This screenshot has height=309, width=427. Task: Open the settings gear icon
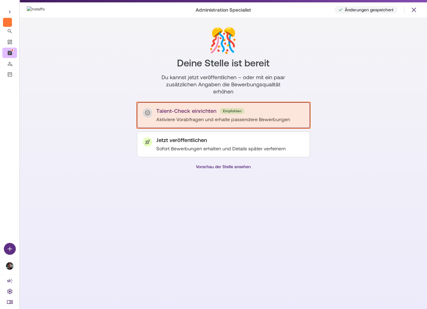click(x=10, y=291)
